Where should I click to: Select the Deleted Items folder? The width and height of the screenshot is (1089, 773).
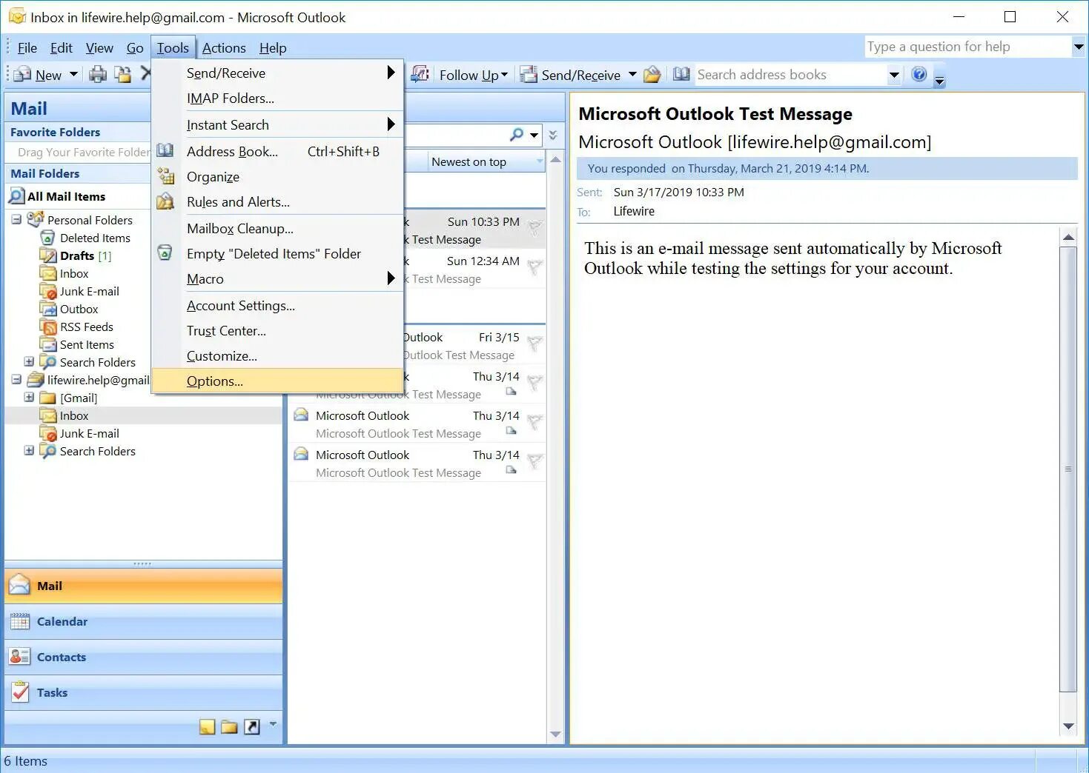click(94, 238)
